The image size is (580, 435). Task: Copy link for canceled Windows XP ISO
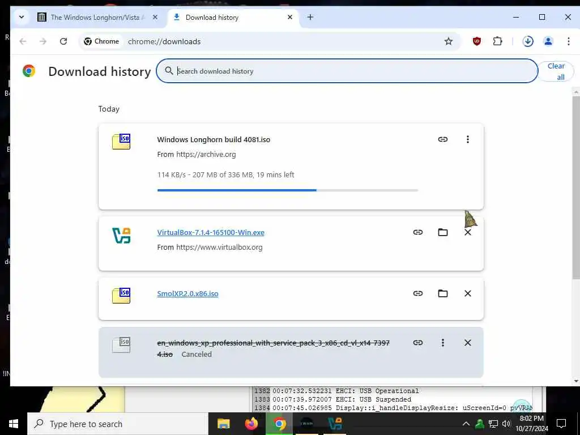click(418, 343)
